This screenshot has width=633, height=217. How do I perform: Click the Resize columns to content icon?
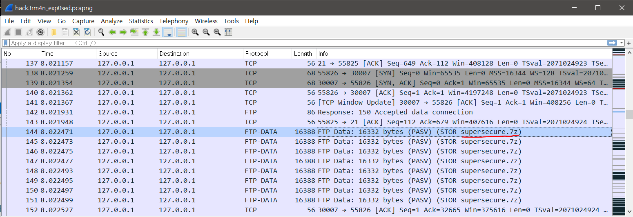coord(228,32)
